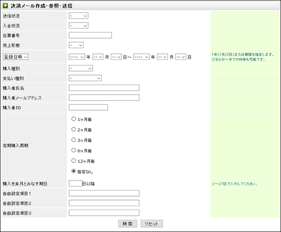Select the 指定なし radio button
Image resolution: width=281 pixels, height=232 pixels.
coord(74,171)
